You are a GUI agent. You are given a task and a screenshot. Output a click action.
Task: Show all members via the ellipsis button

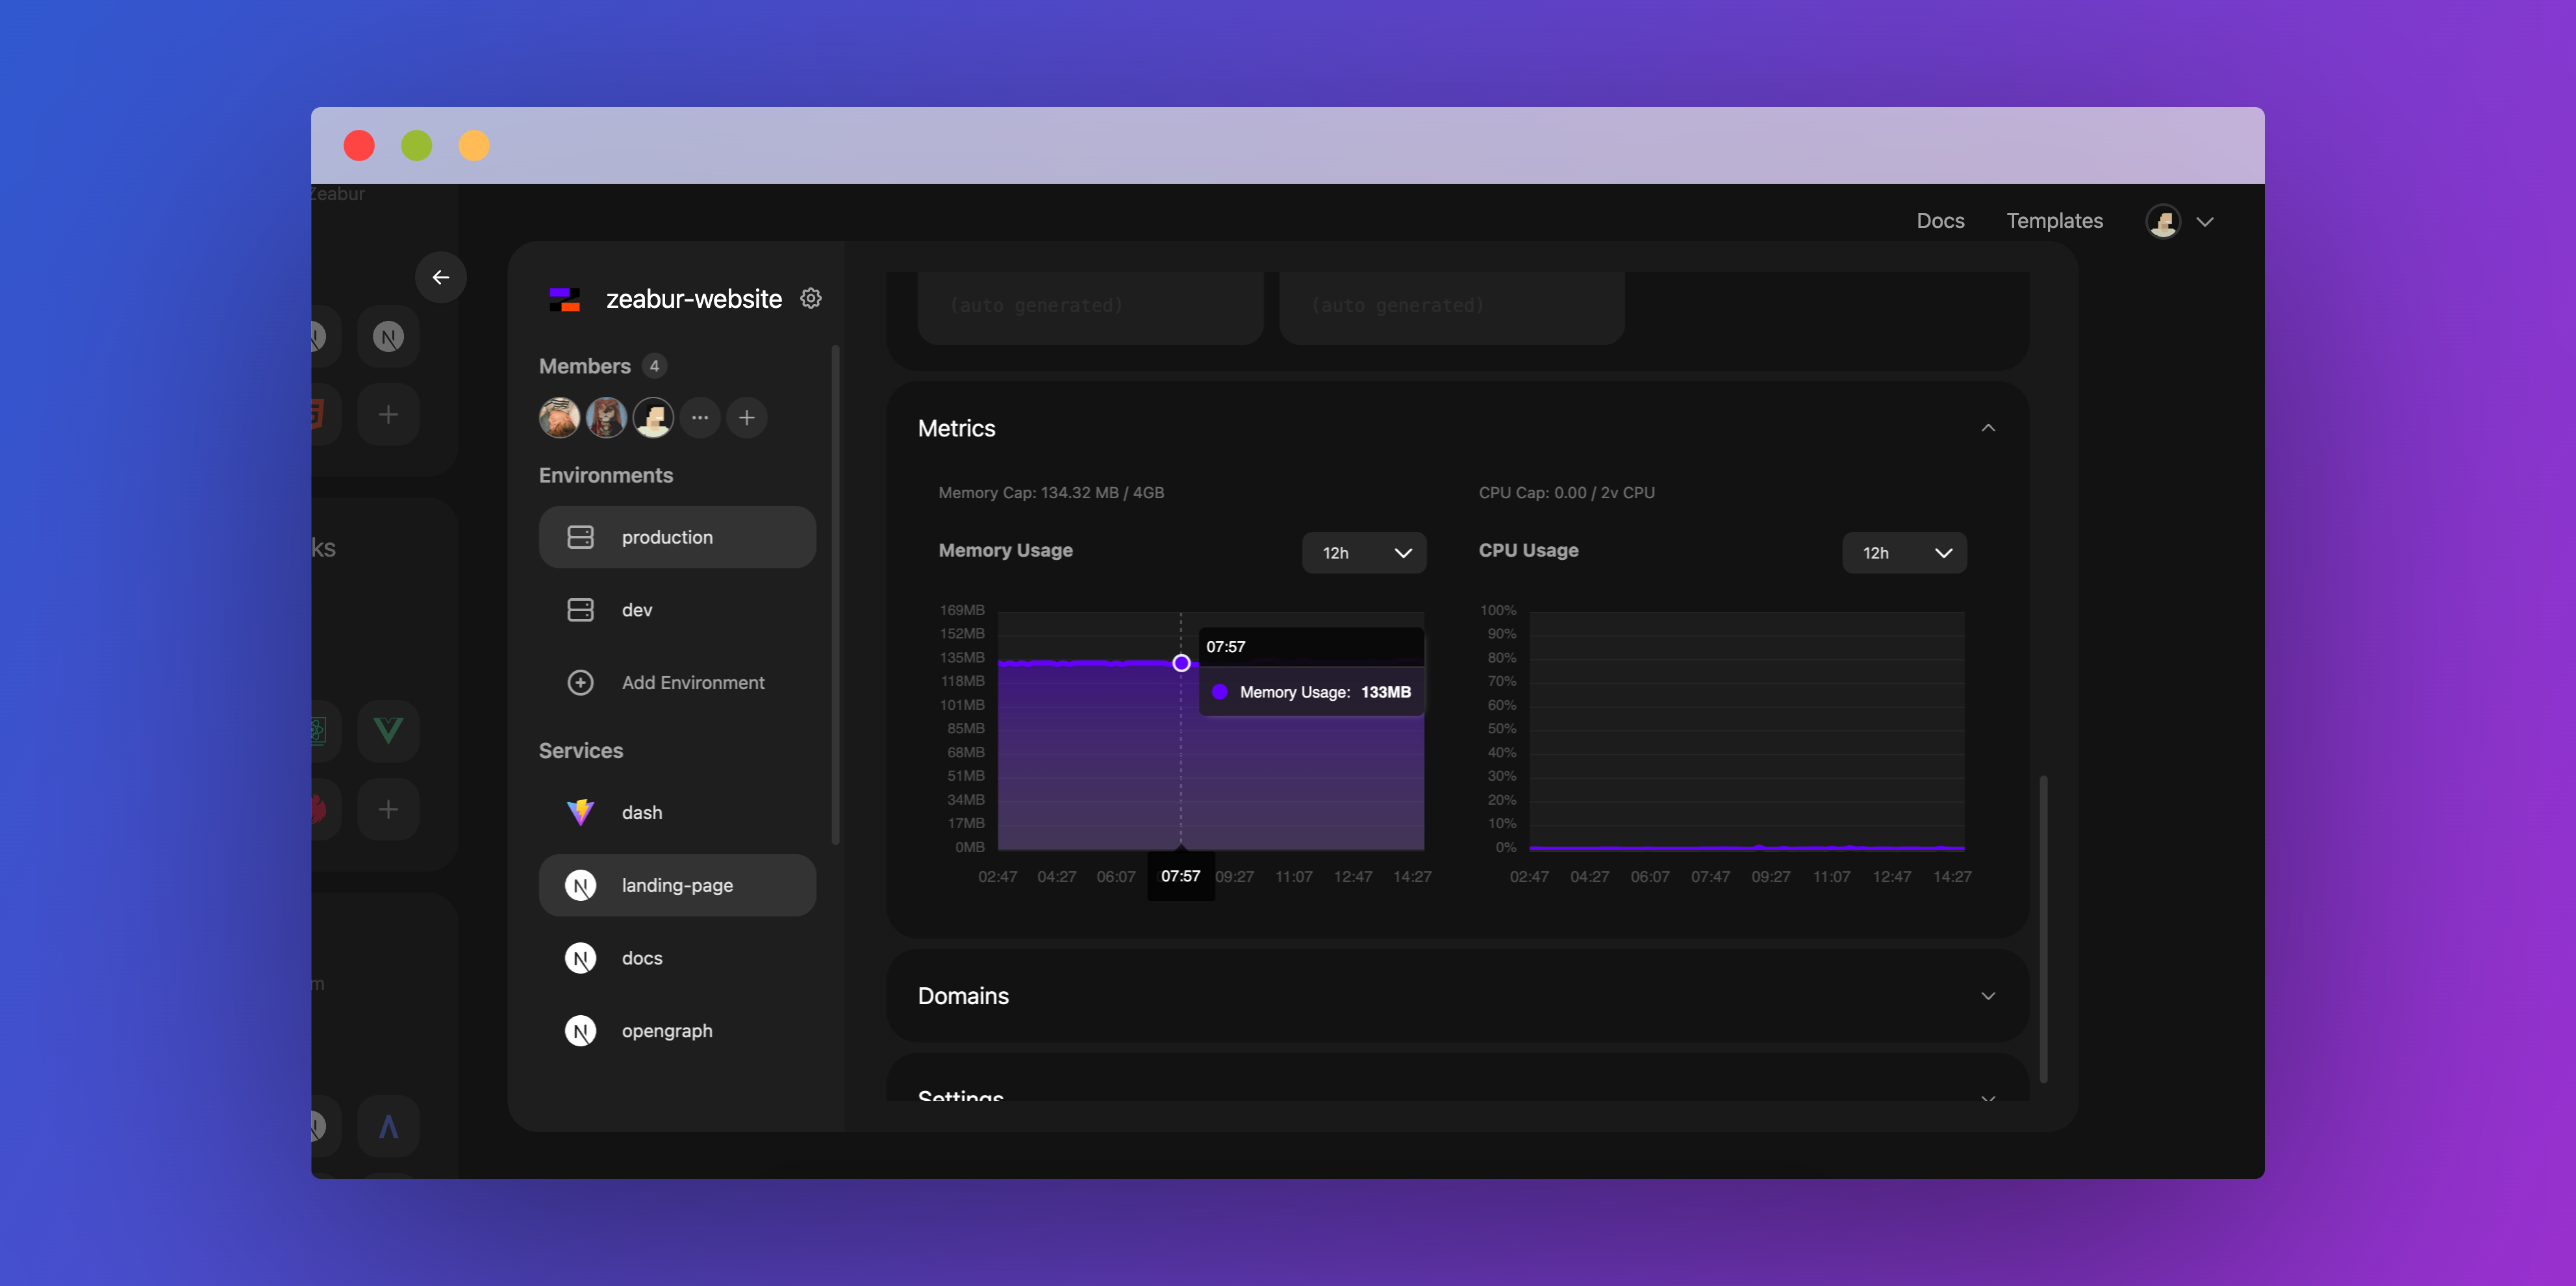(x=700, y=418)
